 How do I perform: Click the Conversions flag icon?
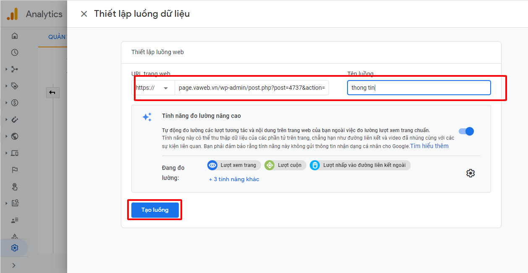coord(15,170)
